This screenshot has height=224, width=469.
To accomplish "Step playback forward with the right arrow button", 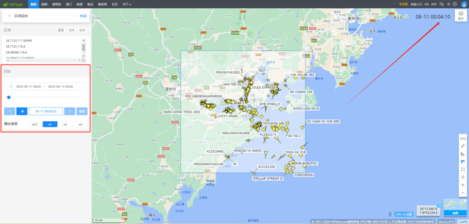I will 70,112.
